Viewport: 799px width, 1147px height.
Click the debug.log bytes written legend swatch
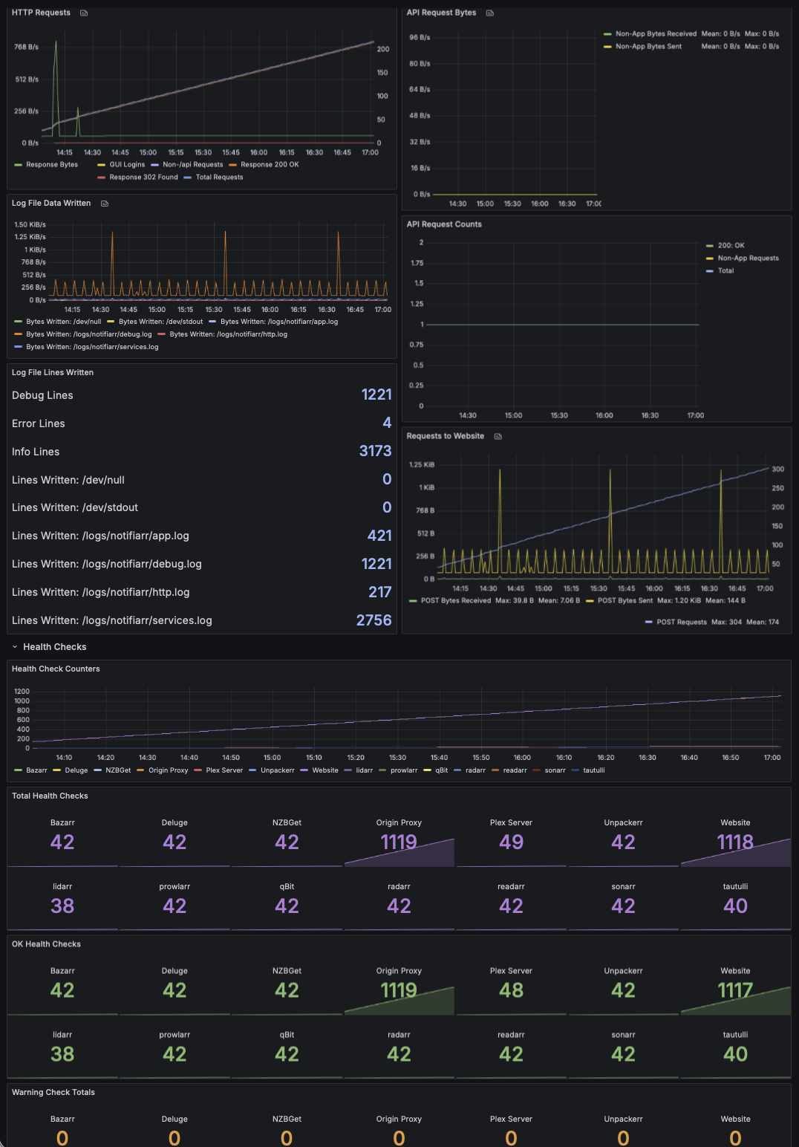(19, 334)
